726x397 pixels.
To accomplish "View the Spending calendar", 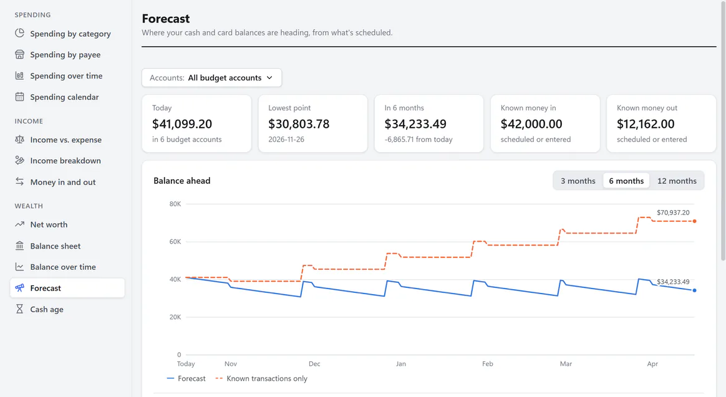I will (67, 97).
